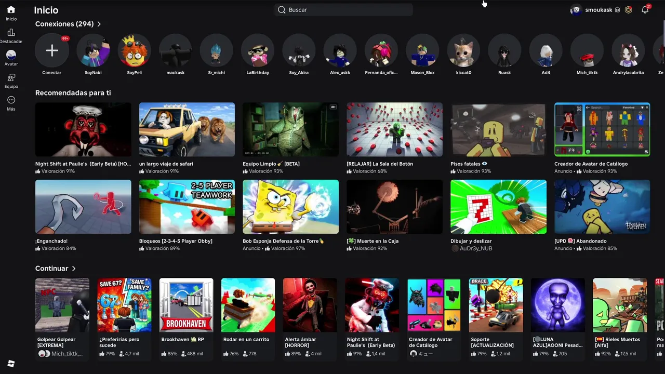Open Pisos fatales game thumbnail
This screenshot has width=665, height=374.
point(498,129)
